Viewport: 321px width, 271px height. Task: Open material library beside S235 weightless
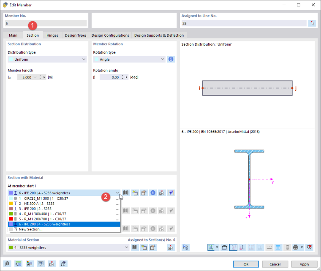click(x=135, y=247)
